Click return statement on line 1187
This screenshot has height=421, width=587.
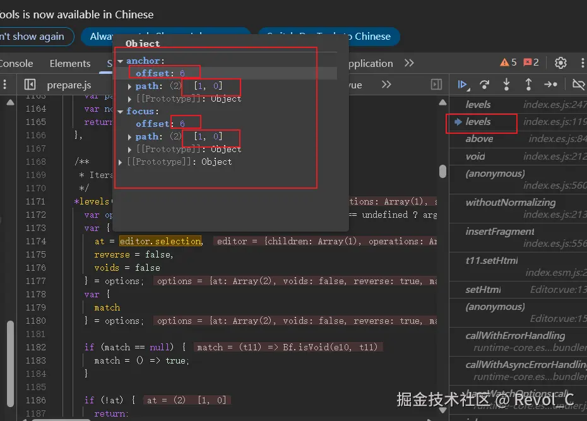(111, 414)
